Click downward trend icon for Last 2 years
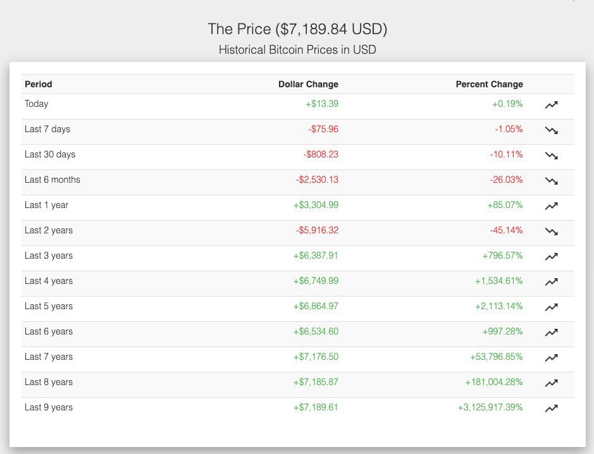 (x=551, y=231)
